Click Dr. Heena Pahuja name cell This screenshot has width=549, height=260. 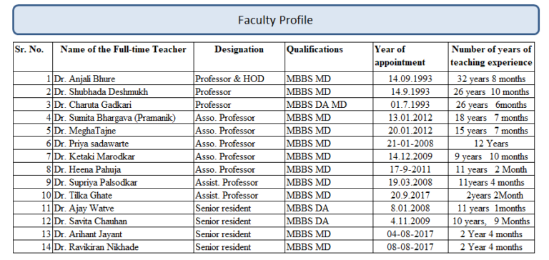123,169
